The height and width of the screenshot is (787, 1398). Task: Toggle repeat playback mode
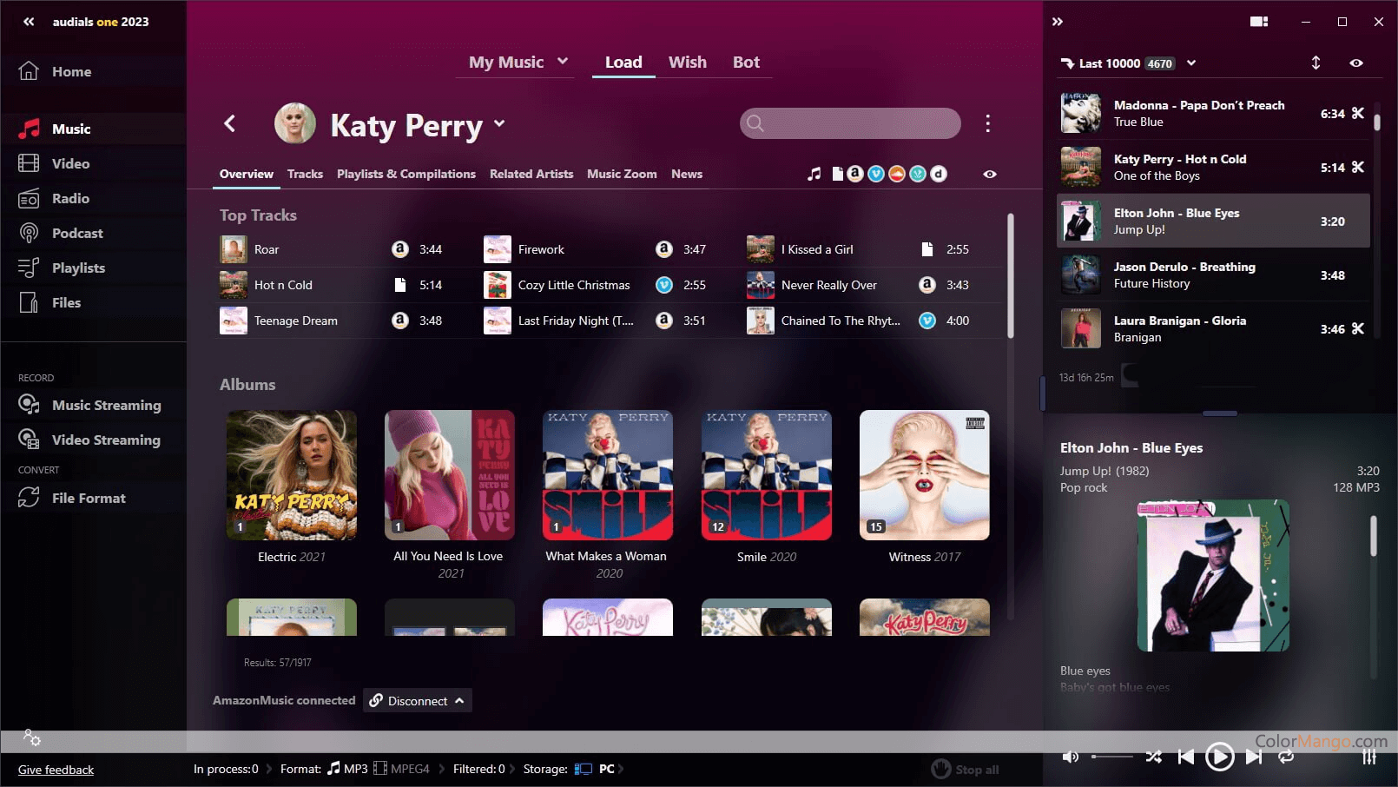1286,757
